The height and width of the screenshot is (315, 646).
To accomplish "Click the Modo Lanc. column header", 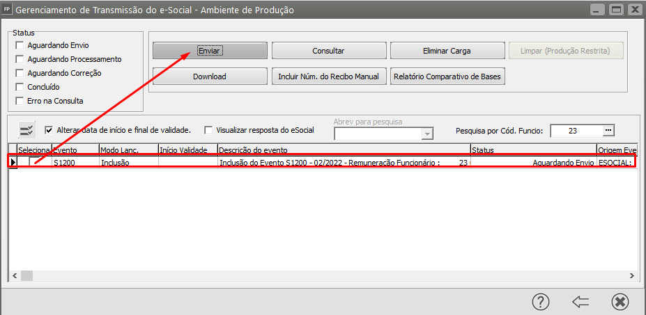I will tap(128, 150).
